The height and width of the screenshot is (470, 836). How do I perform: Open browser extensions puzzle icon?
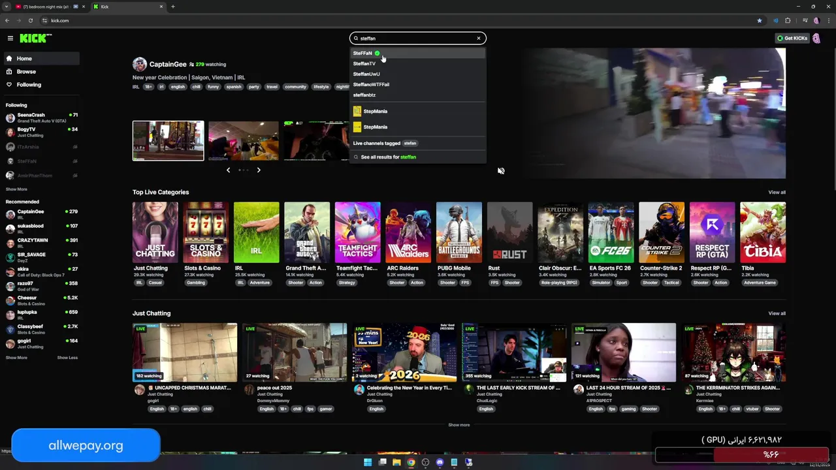788,21
